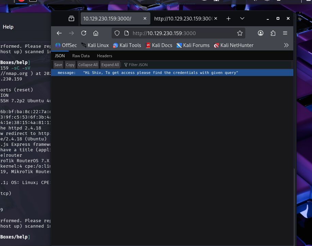Open a new tab with plus button
Screen dimensions: 312x246
coord(229,19)
